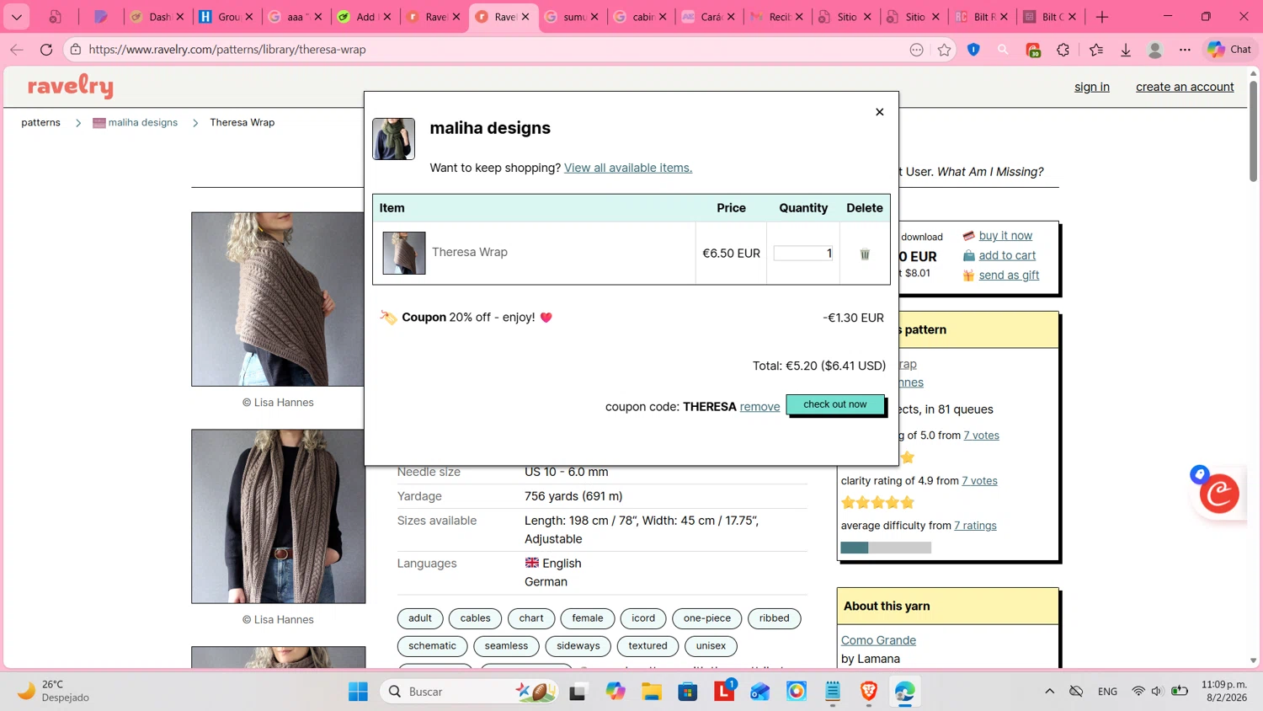Click the buy it now link
Screen dimensions: 1263x711
tap(1005, 236)
